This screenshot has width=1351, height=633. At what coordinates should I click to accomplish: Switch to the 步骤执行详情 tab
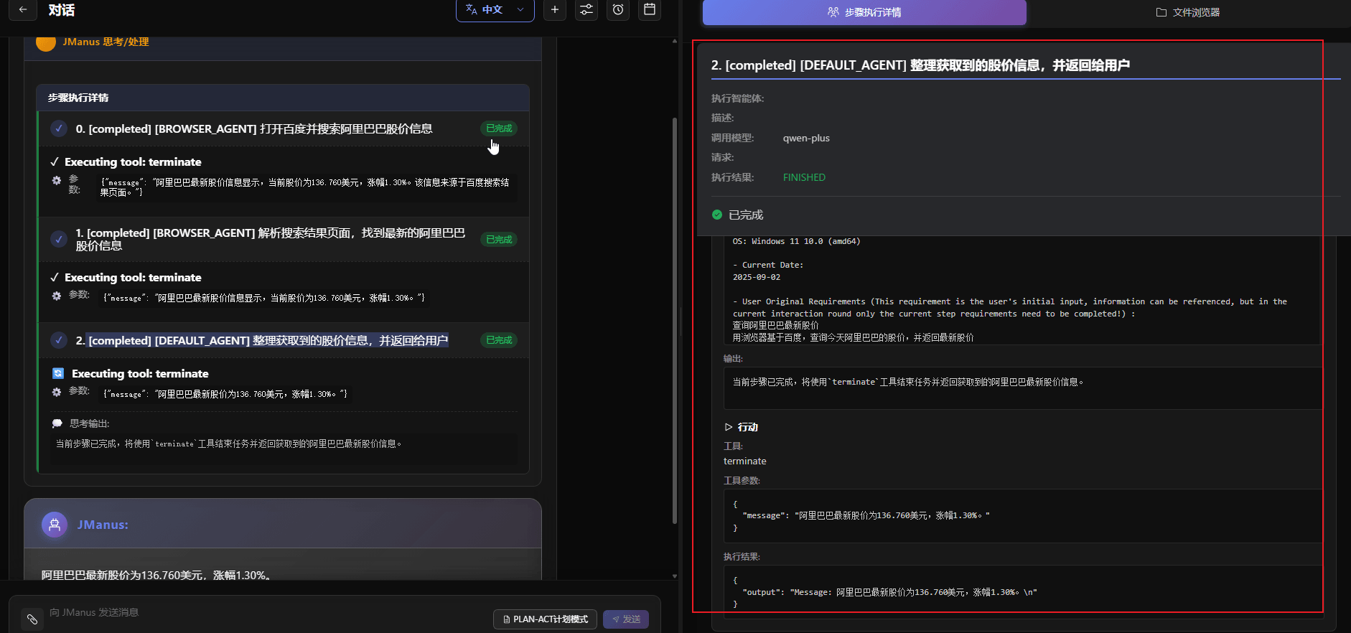864,12
